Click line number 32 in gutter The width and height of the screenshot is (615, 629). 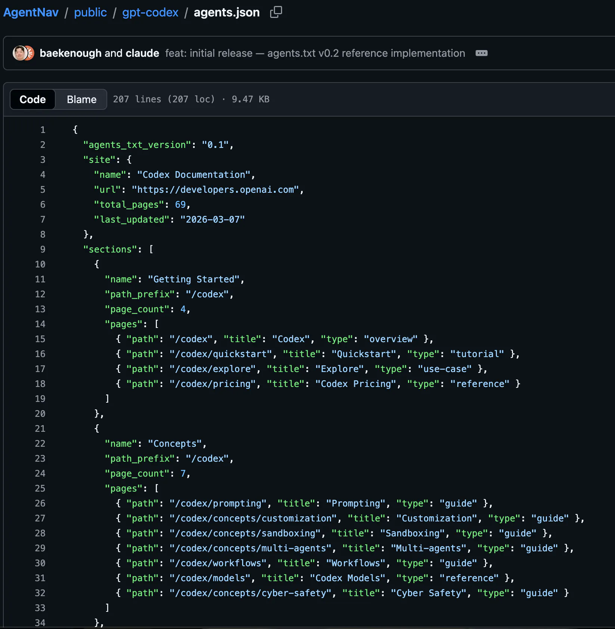[40, 593]
